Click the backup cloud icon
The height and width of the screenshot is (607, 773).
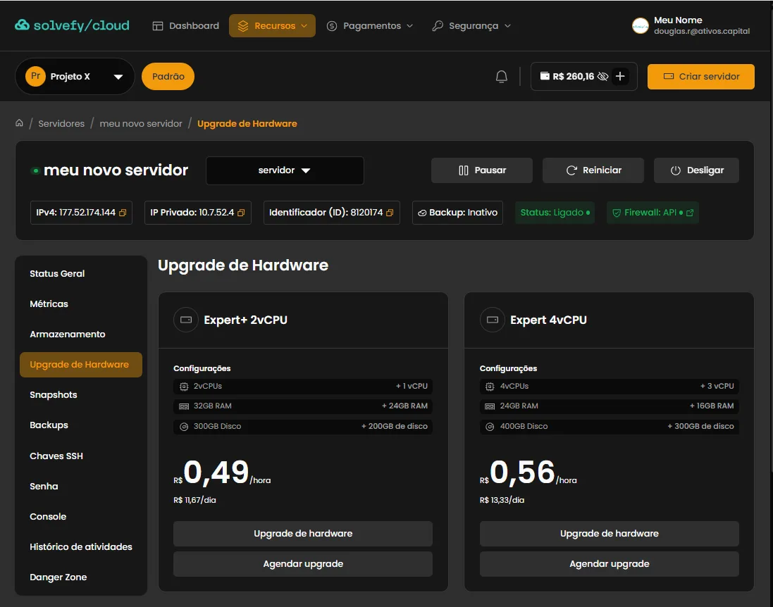click(x=422, y=213)
